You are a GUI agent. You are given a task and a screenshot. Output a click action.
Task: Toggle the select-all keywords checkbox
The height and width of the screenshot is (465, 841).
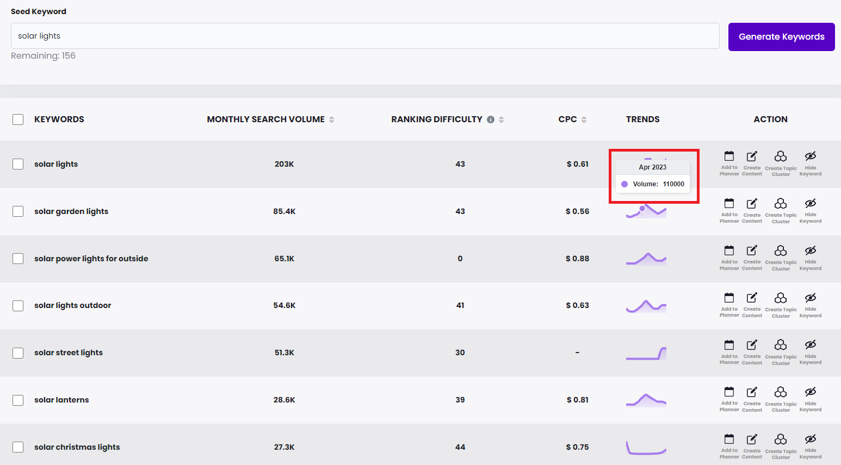pos(18,120)
